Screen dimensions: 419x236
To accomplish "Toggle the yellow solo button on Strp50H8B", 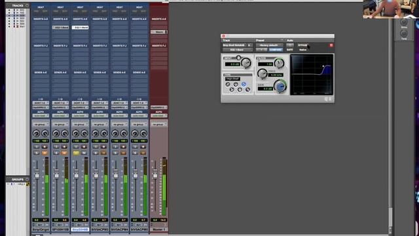I will click(76, 153).
